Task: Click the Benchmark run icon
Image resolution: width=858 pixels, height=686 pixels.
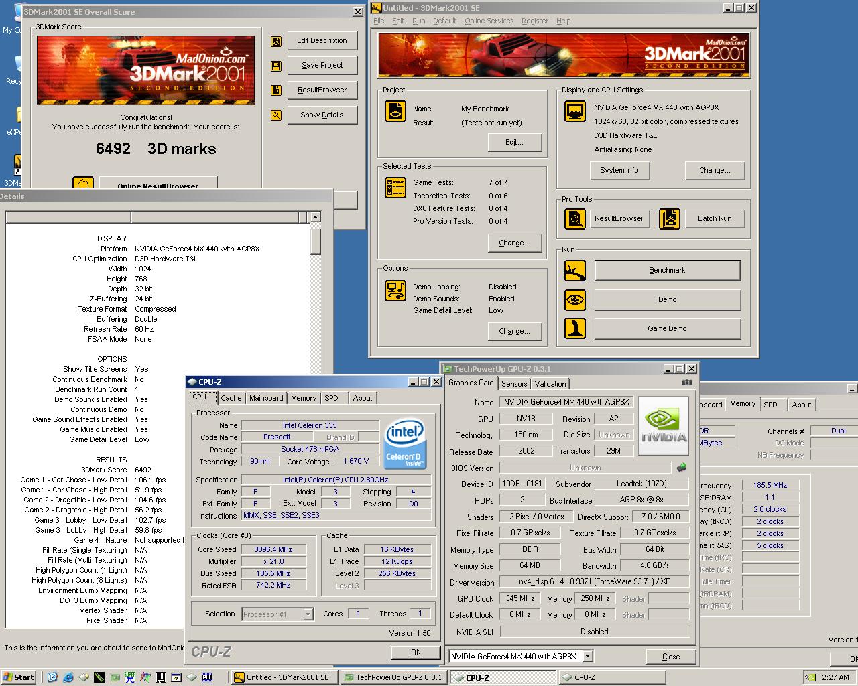Action: point(575,271)
